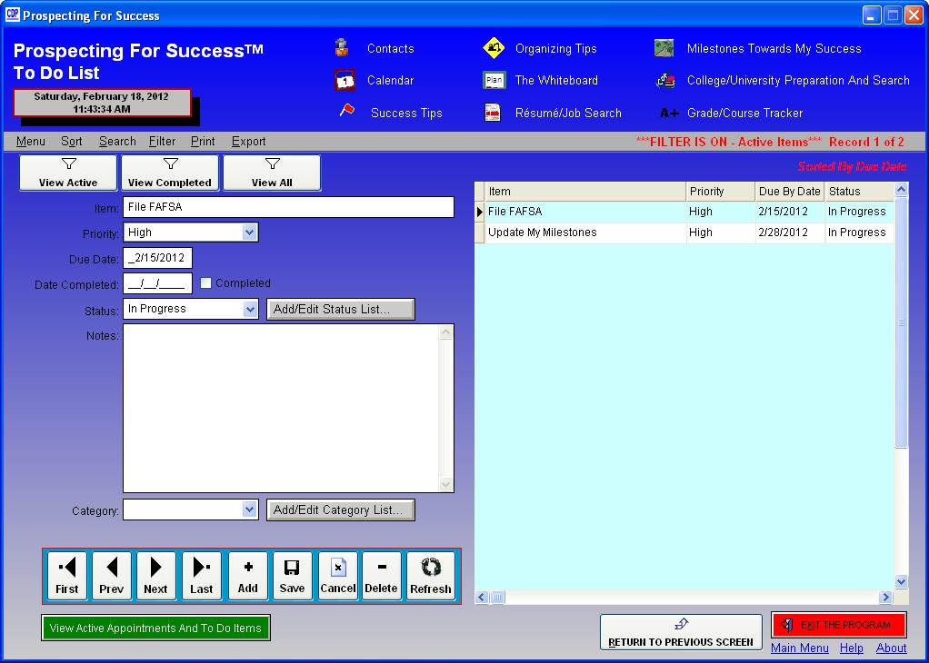Click inside the Notes text area
The image size is (929, 663).
283,408
